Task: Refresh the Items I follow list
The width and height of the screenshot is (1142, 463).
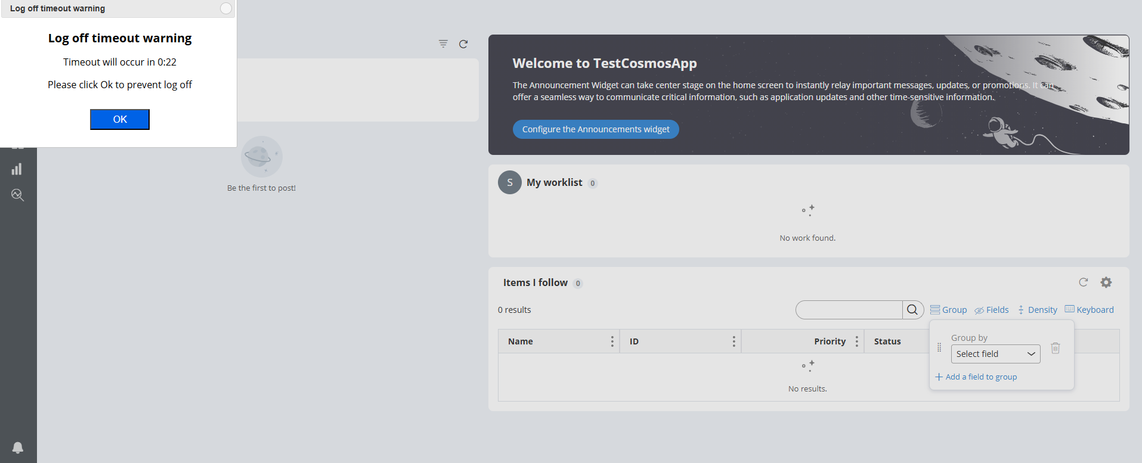Action: (1084, 282)
